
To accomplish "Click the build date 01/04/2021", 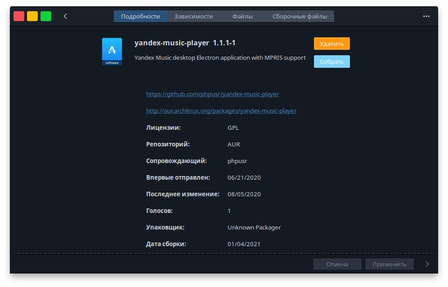I will [244, 244].
